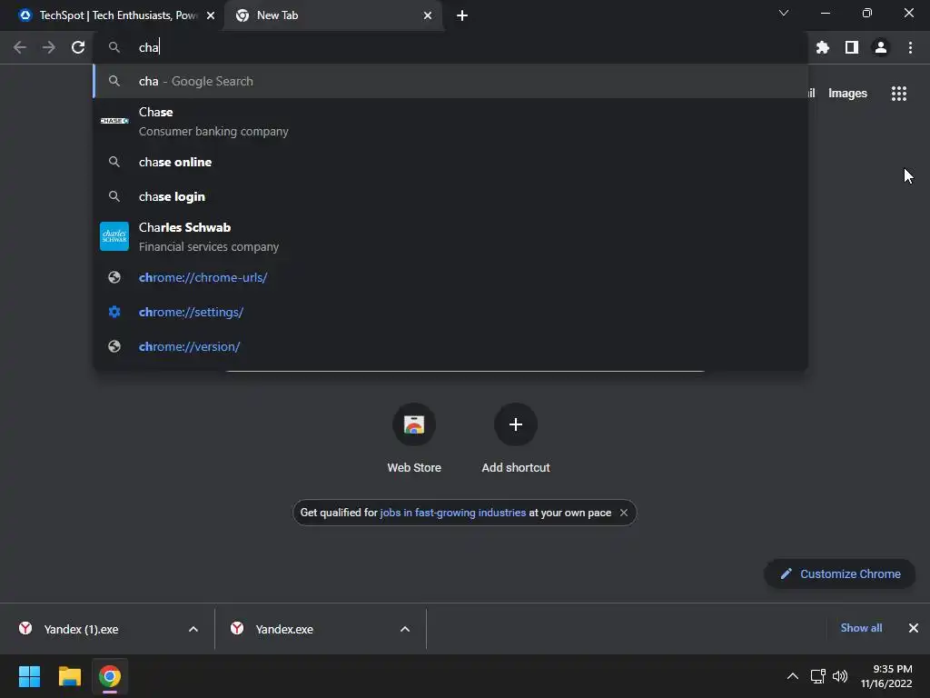Open the Google apps grid
The width and height of the screenshot is (930, 698).
tap(899, 94)
